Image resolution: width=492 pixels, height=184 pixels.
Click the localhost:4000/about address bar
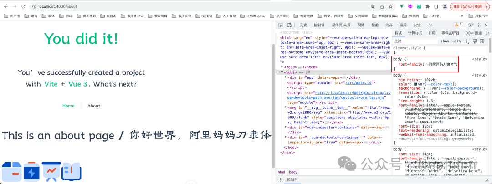coord(201,6)
